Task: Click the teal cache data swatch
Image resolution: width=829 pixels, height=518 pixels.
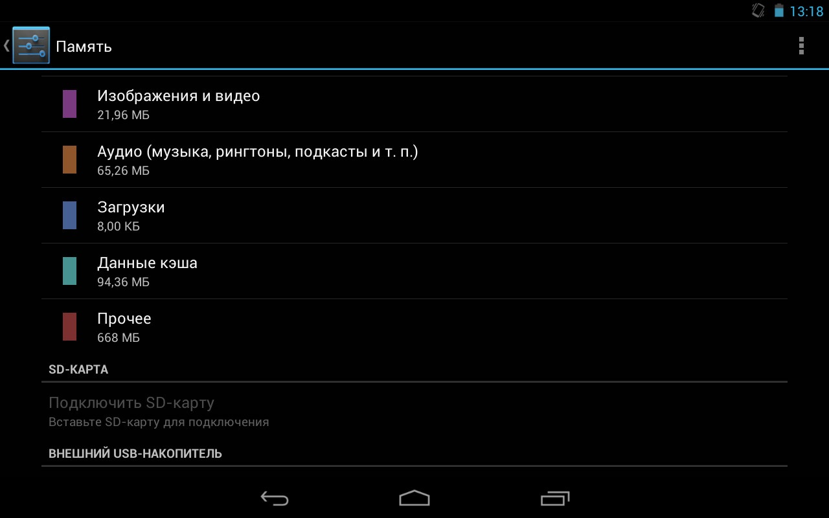Action: click(69, 271)
